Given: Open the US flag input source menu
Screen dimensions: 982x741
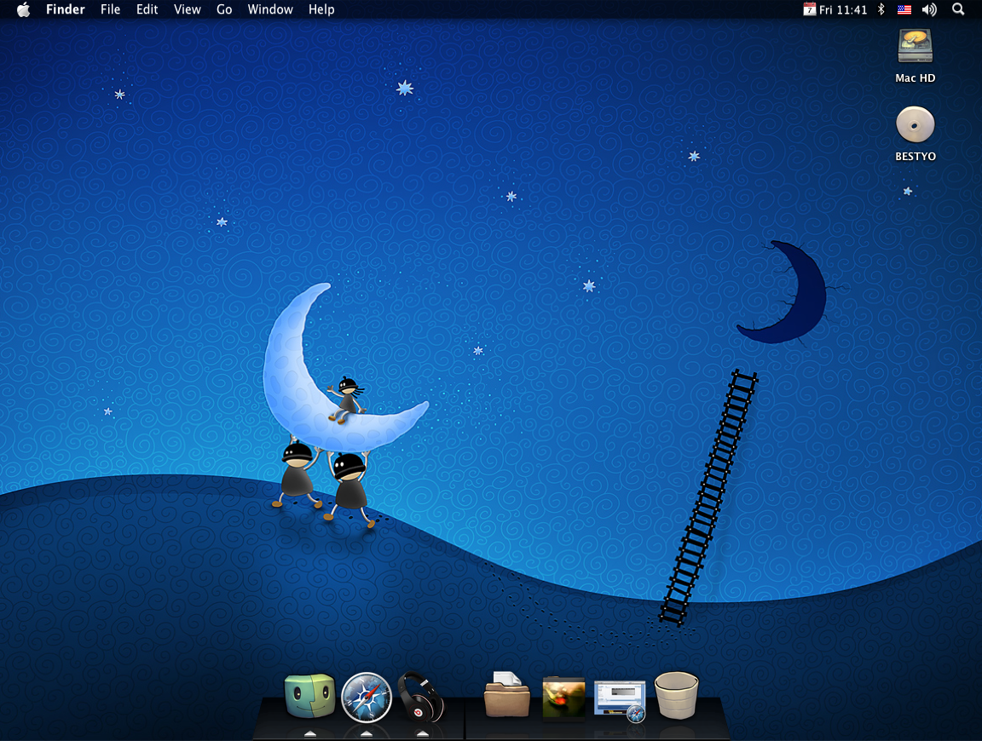Looking at the screenshot, I should 904,9.
